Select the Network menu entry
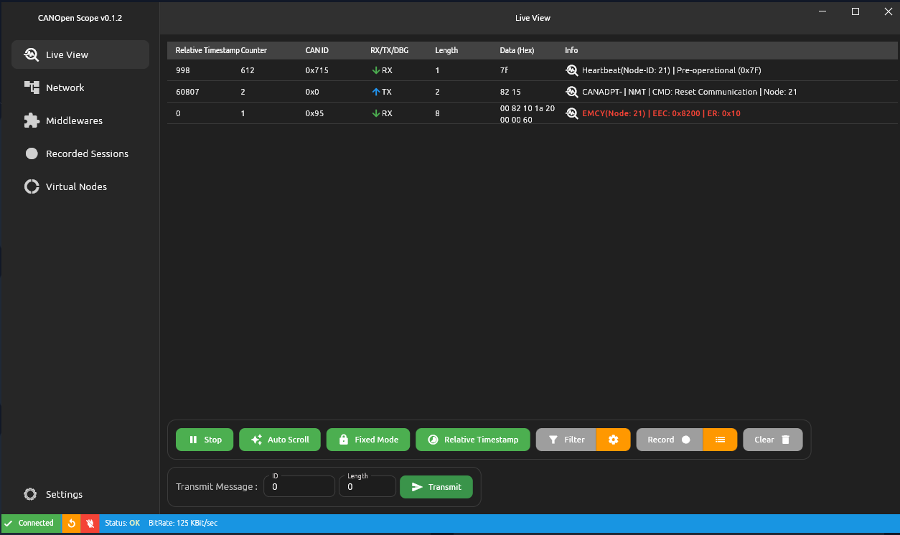 click(65, 87)
